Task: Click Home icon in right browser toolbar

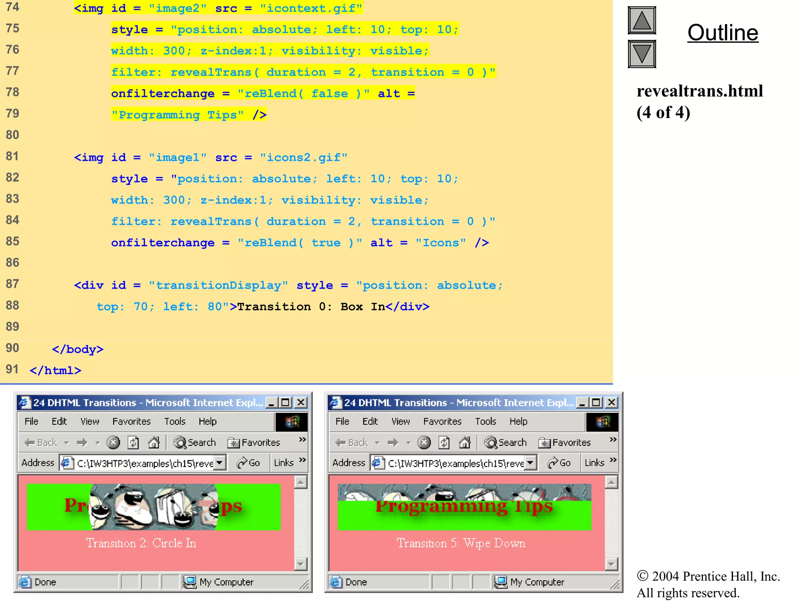Action: pyautogui.click(x=465, y=442)
